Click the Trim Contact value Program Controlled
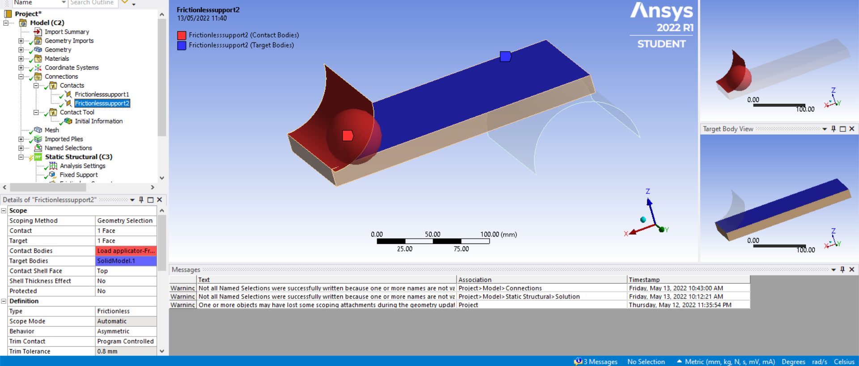 pos(126,341)
